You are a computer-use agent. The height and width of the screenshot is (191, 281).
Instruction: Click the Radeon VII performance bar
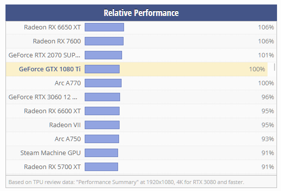coord(102,125)
